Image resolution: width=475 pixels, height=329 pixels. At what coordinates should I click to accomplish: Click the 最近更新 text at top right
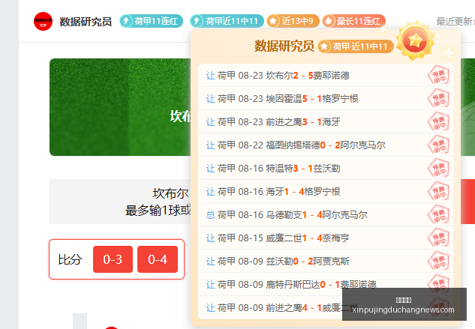455,22
